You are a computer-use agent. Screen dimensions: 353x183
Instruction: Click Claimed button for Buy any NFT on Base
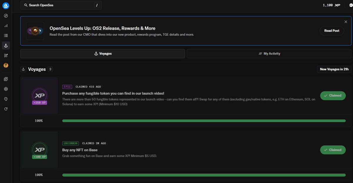[333, 150]
